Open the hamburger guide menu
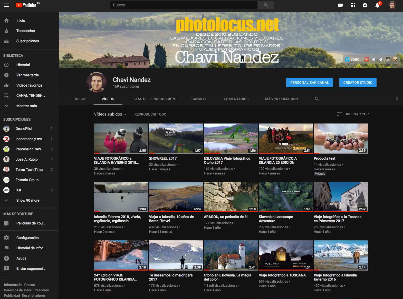The image size is (403, 299). coord(6,5)
